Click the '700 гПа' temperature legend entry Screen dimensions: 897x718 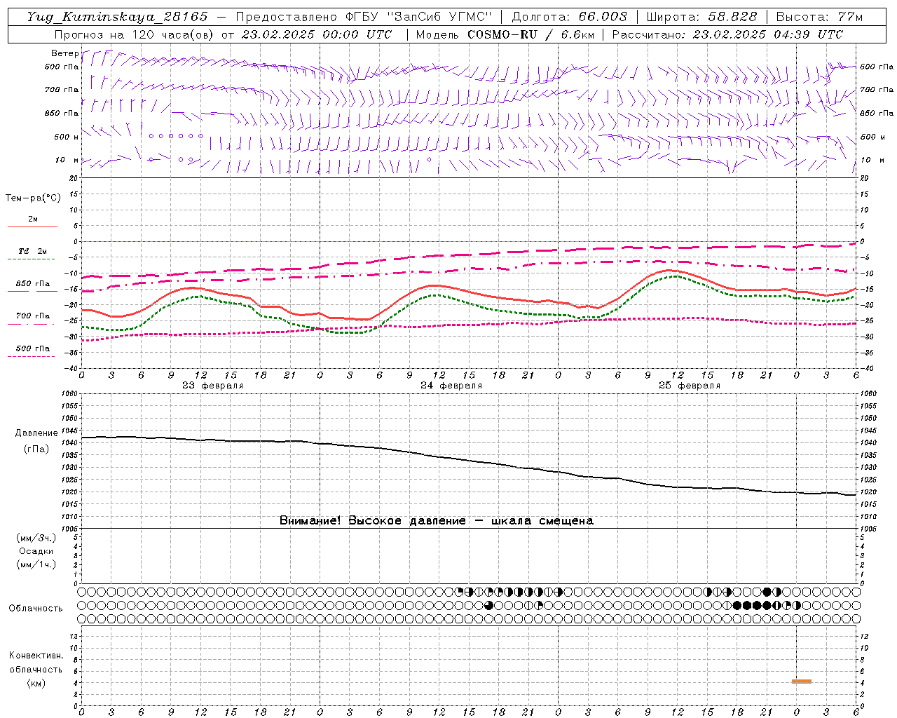point(33,316)
